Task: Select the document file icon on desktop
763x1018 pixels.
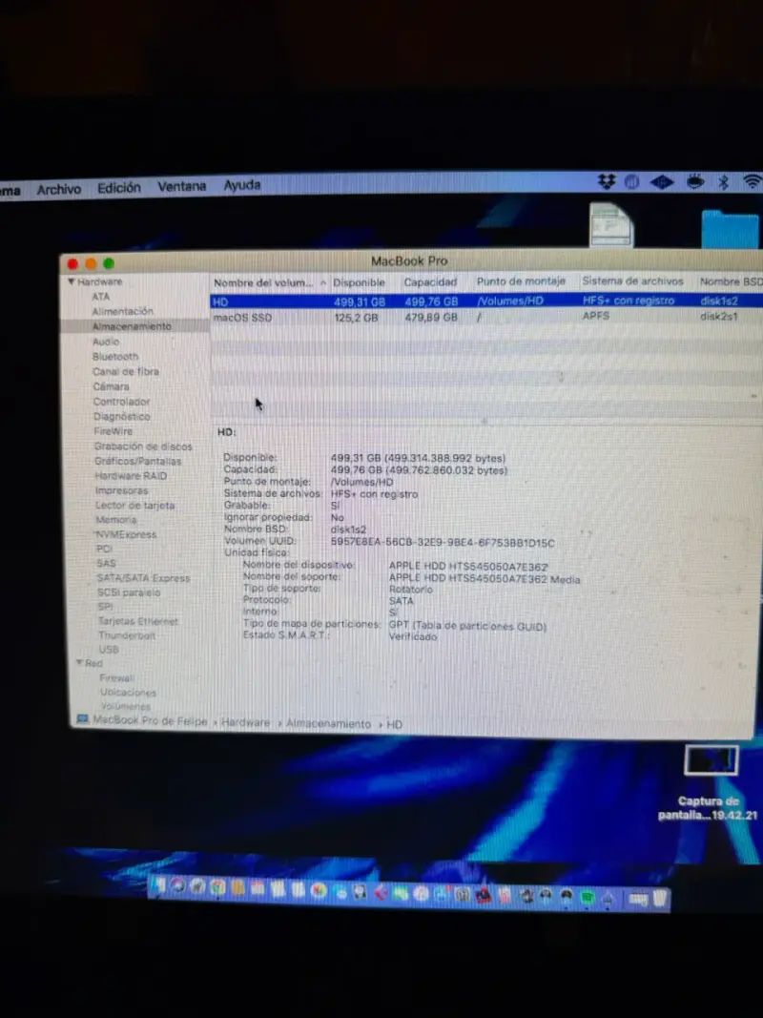Action: [x=611, y=224]
